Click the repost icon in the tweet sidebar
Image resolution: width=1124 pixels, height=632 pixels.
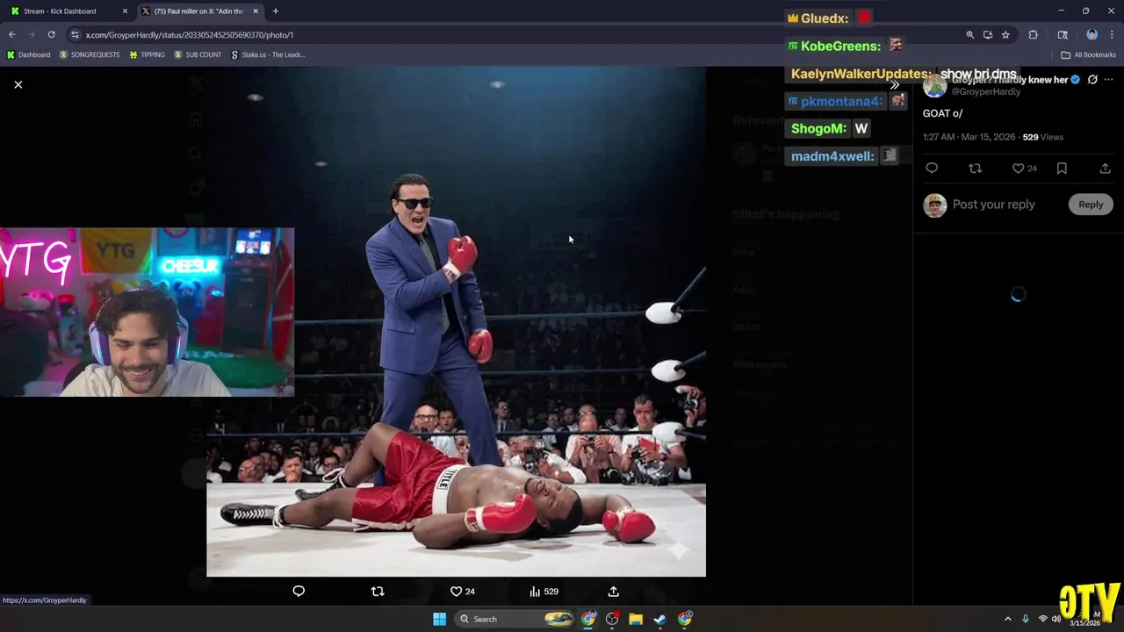[975, 169]
